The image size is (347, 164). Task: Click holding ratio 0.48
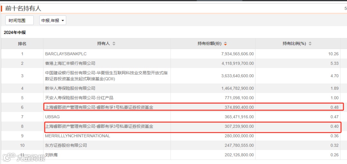[334, 108]
